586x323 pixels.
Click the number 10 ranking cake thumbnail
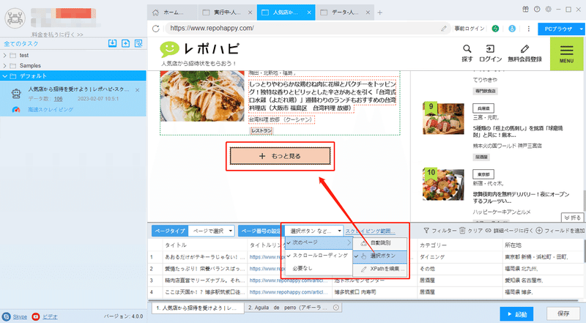click(x=444, y=184)
